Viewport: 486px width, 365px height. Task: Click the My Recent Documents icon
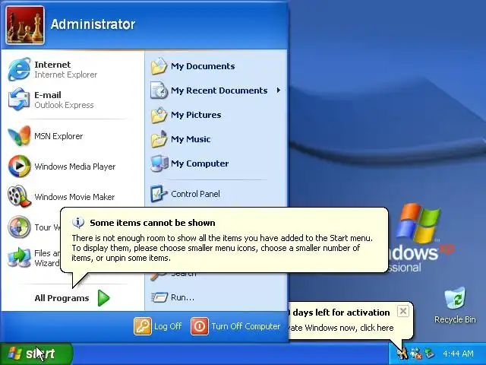[159, 90]
